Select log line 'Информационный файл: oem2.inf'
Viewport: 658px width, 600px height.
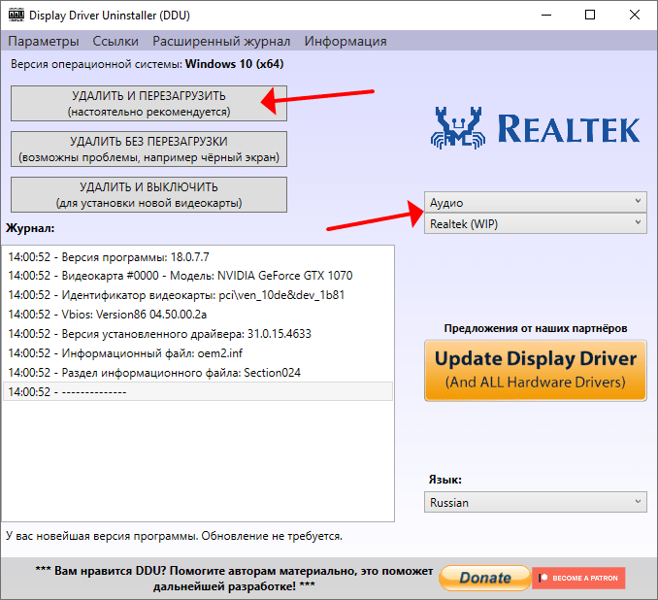[x=198, y=352]
